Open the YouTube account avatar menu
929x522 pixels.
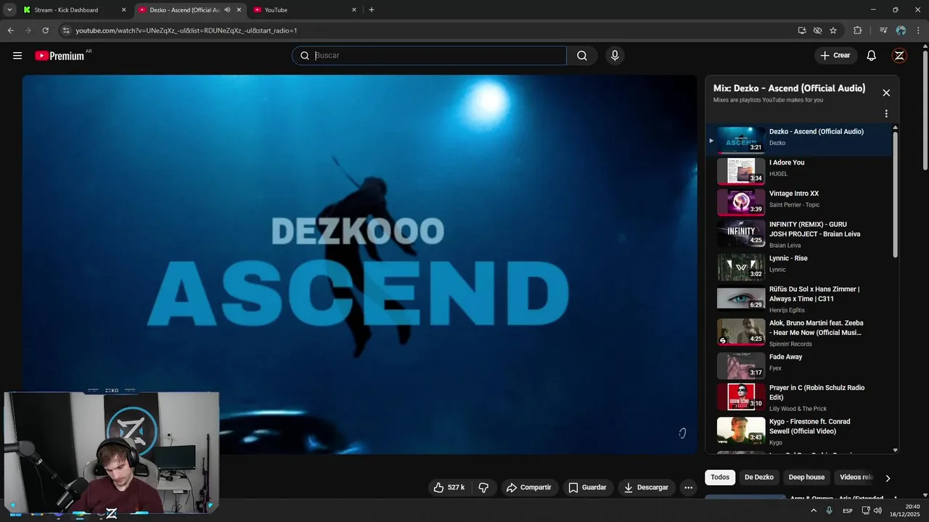pos(899,56)
